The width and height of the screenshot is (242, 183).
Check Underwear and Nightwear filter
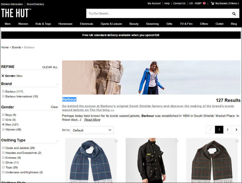tap(3, 172)
